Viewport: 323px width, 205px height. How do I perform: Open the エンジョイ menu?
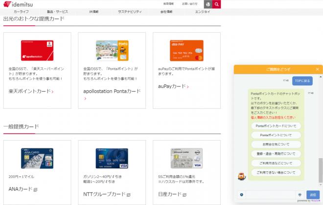[203, 12]
